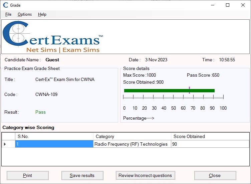Viewport: 251px width, 184px height.
Task: Click the Print button
Action: [x=27, y=175]
